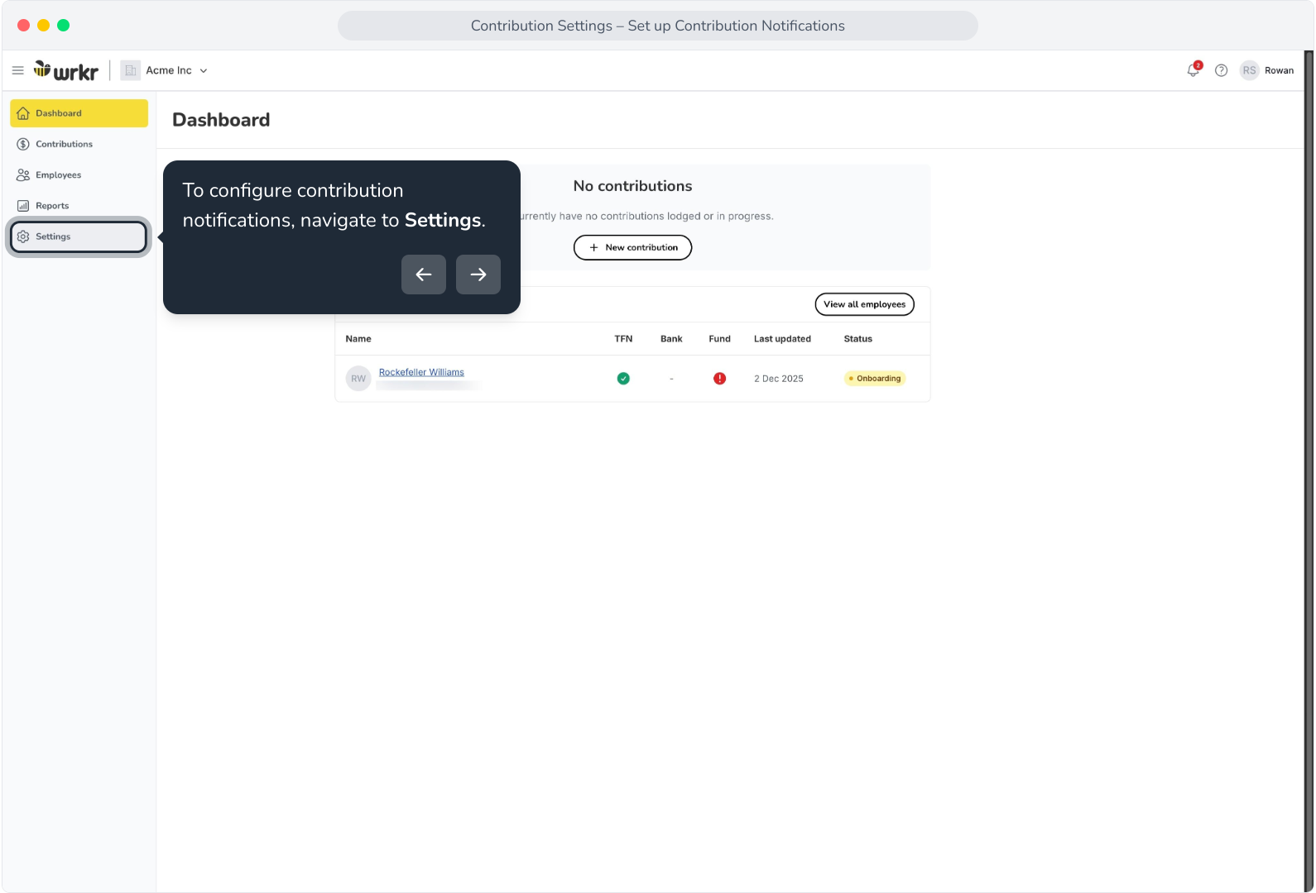Click the Last updated column header
Screen dimensions: 1316x893
click(782, 339)
